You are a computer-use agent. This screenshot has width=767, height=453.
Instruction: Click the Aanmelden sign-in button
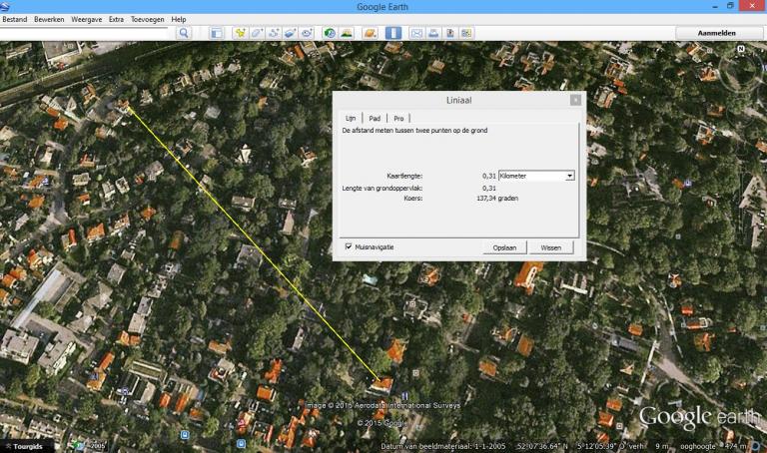click(719, 33)
